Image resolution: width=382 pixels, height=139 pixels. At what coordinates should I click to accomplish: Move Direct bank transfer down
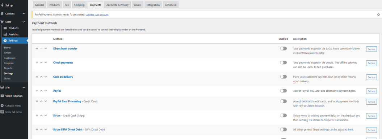tap(46, 49)
